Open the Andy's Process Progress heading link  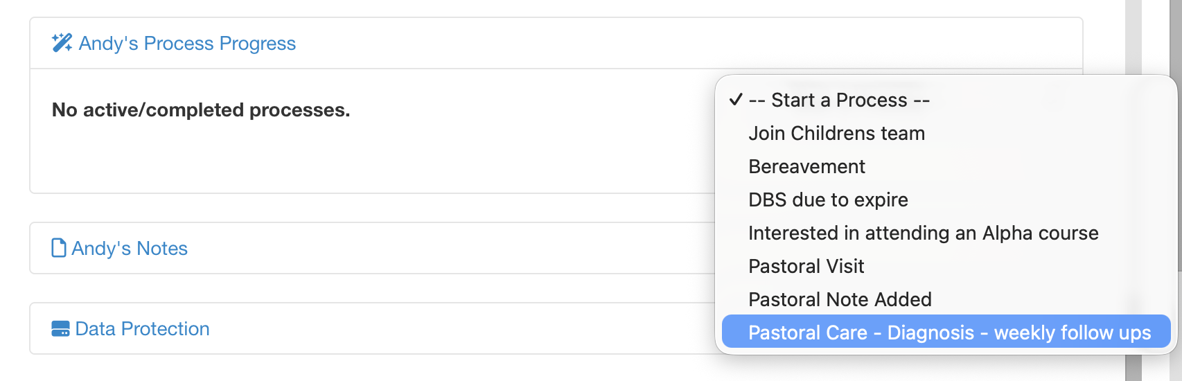pyautogui.click(x=187, y=43)
